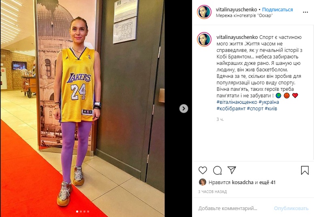314x217 pixels.
Task: Open the #спорт hashtag
Action: pyautogui.click(x=255, y=109)
